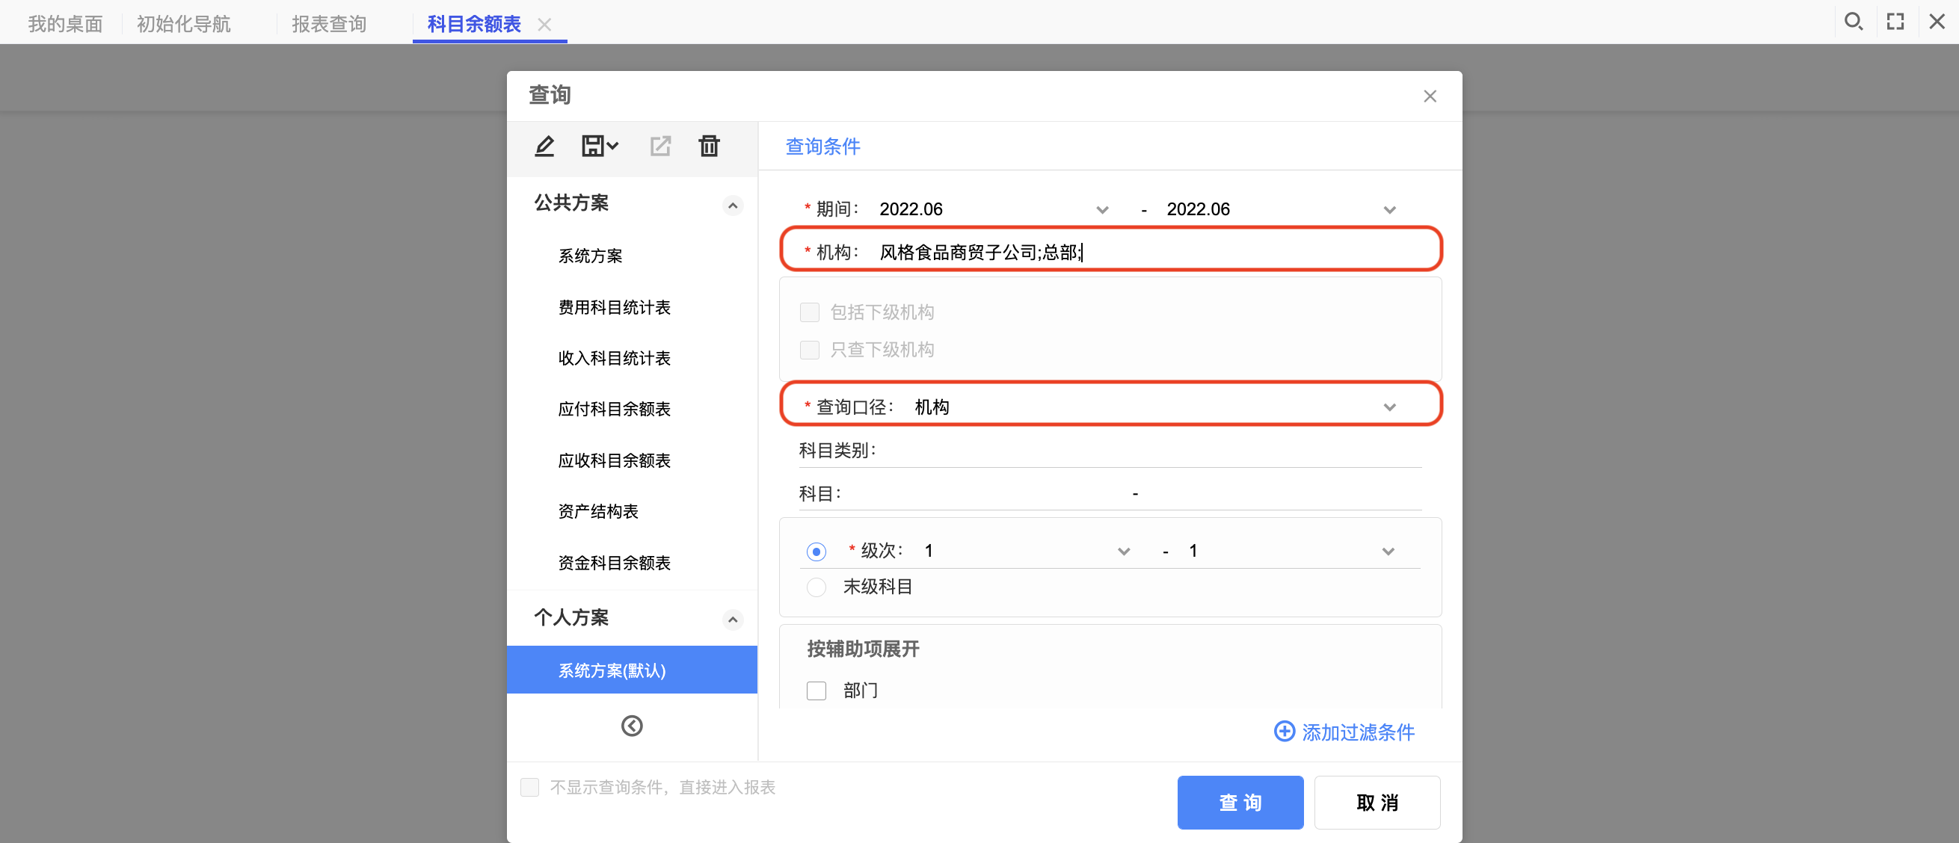Click the export share icon in scheme toolbar
The image size is (1959, 843).
tap(660, 145)
